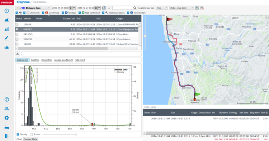
Task: Open the start date calendar dropdown
Action: [74, 8]
